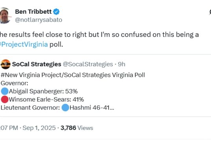Click the blue circle beside Abigail Spanberger
This screenshot has height=141, width=211.
[x=5, y=91]
